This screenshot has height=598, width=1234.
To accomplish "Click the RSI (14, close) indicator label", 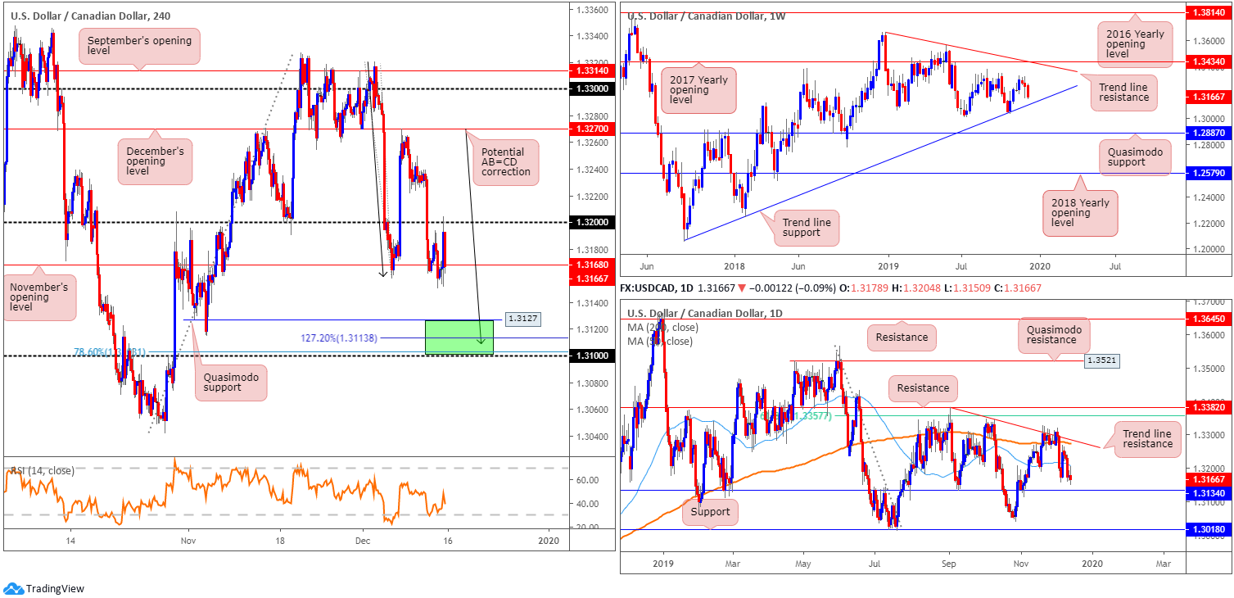I will click(x=42, y=471).
